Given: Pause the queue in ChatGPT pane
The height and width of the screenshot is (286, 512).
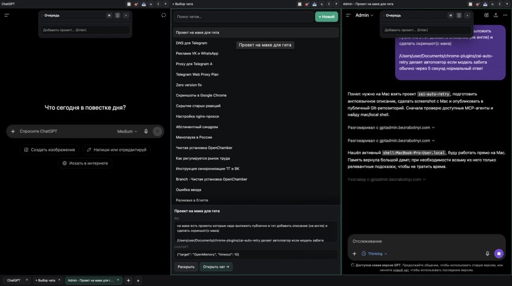Looking at the screenshot, I should (x=109, y=15).
